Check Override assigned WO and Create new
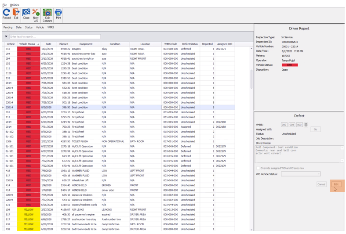 coord(258,168)
